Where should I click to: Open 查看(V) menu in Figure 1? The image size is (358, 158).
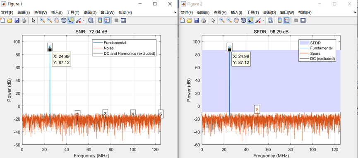(41, 12)
